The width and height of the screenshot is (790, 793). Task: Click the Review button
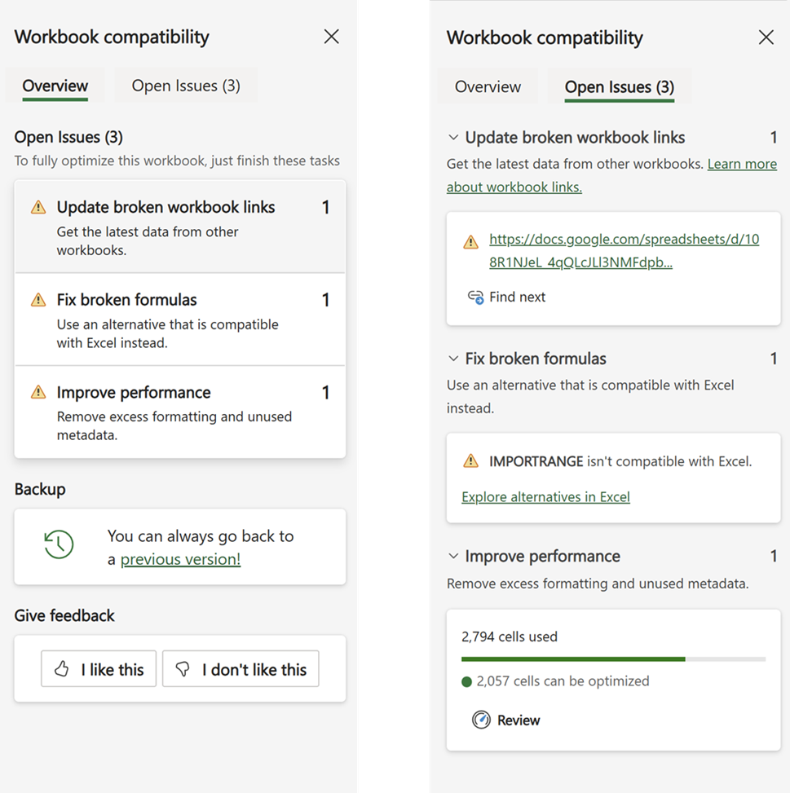(x=506, y=720)
